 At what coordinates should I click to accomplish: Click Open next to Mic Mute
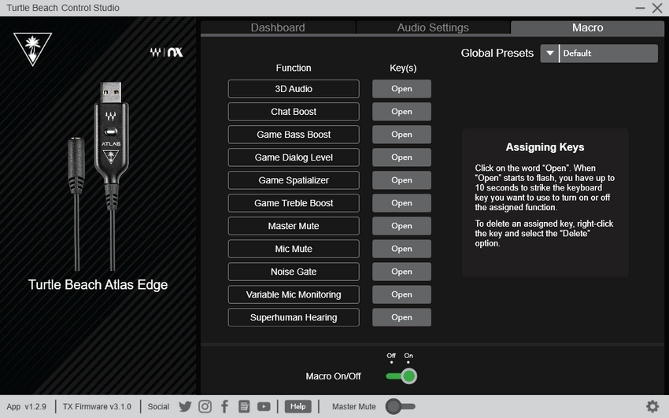coord(401,249)
